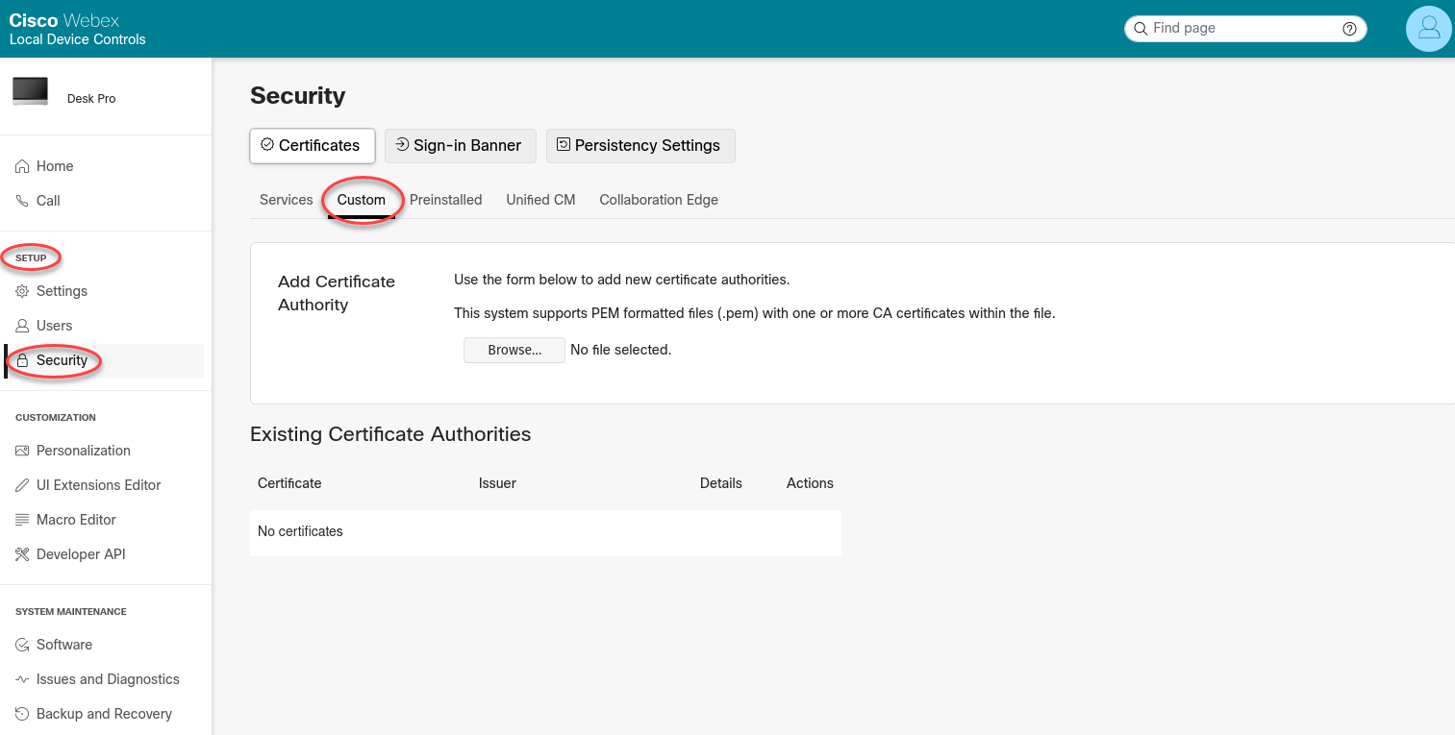Switch to the Preinstalled tab
This screenshot has width=1455, height=735.
(445, 200)
